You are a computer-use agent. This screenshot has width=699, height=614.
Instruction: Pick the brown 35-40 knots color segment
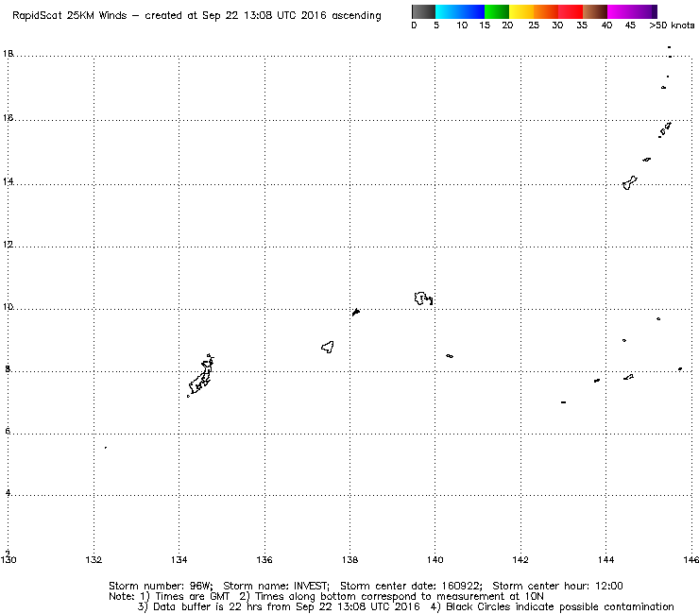tap(595, 11)
